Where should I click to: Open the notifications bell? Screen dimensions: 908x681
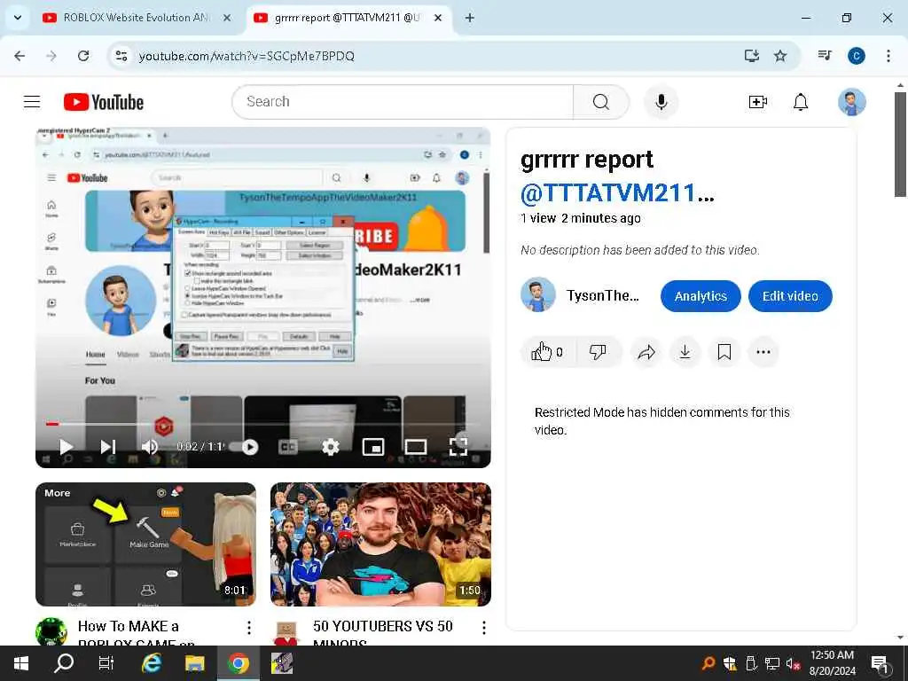click(801, 102)
